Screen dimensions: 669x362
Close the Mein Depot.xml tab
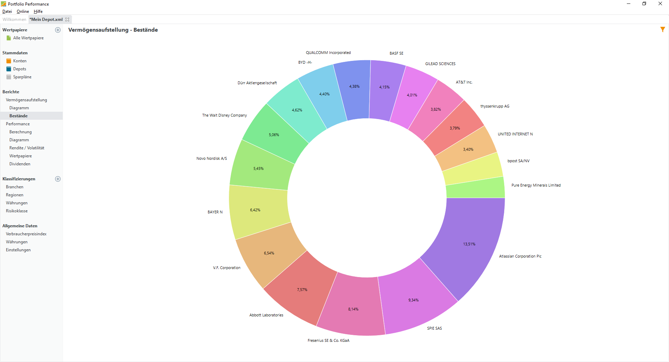[67, 19]
